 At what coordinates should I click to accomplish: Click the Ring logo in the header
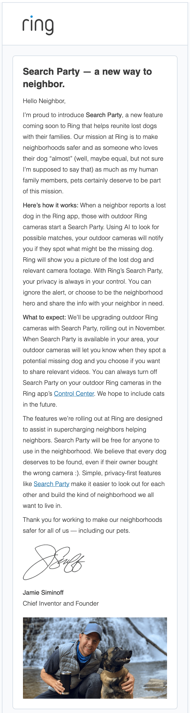pyautogui.click(x=38, y=26)
